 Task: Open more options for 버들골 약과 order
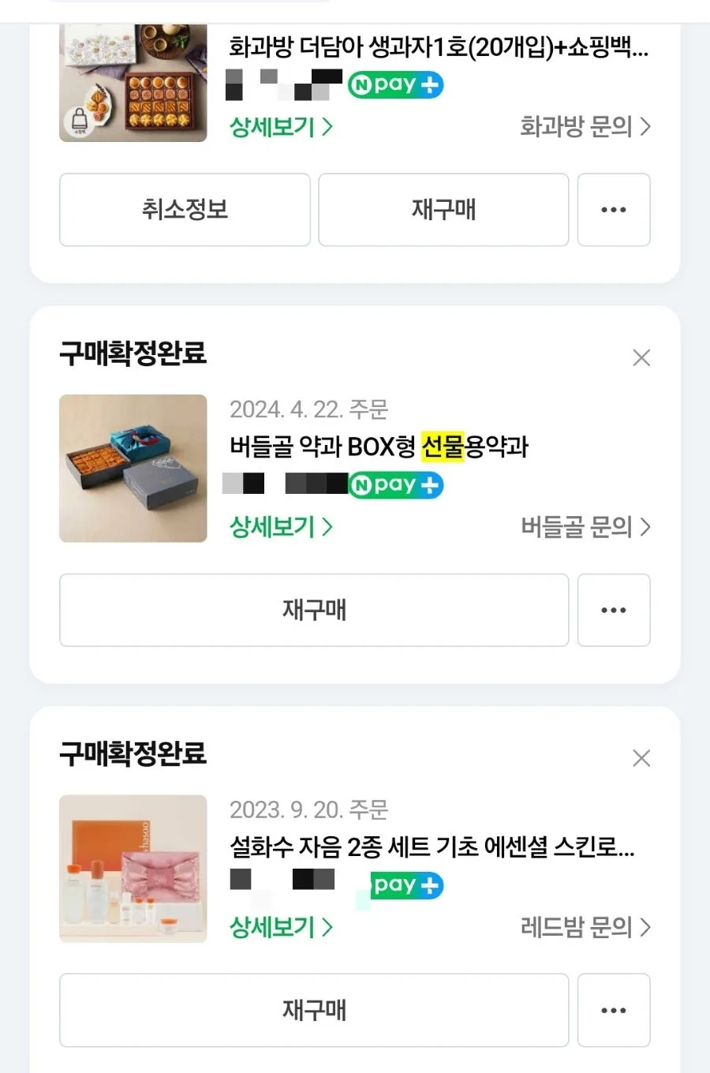click(614, 610)
